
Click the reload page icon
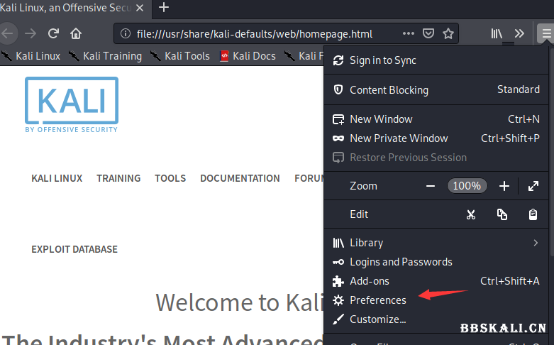point(53,33)
